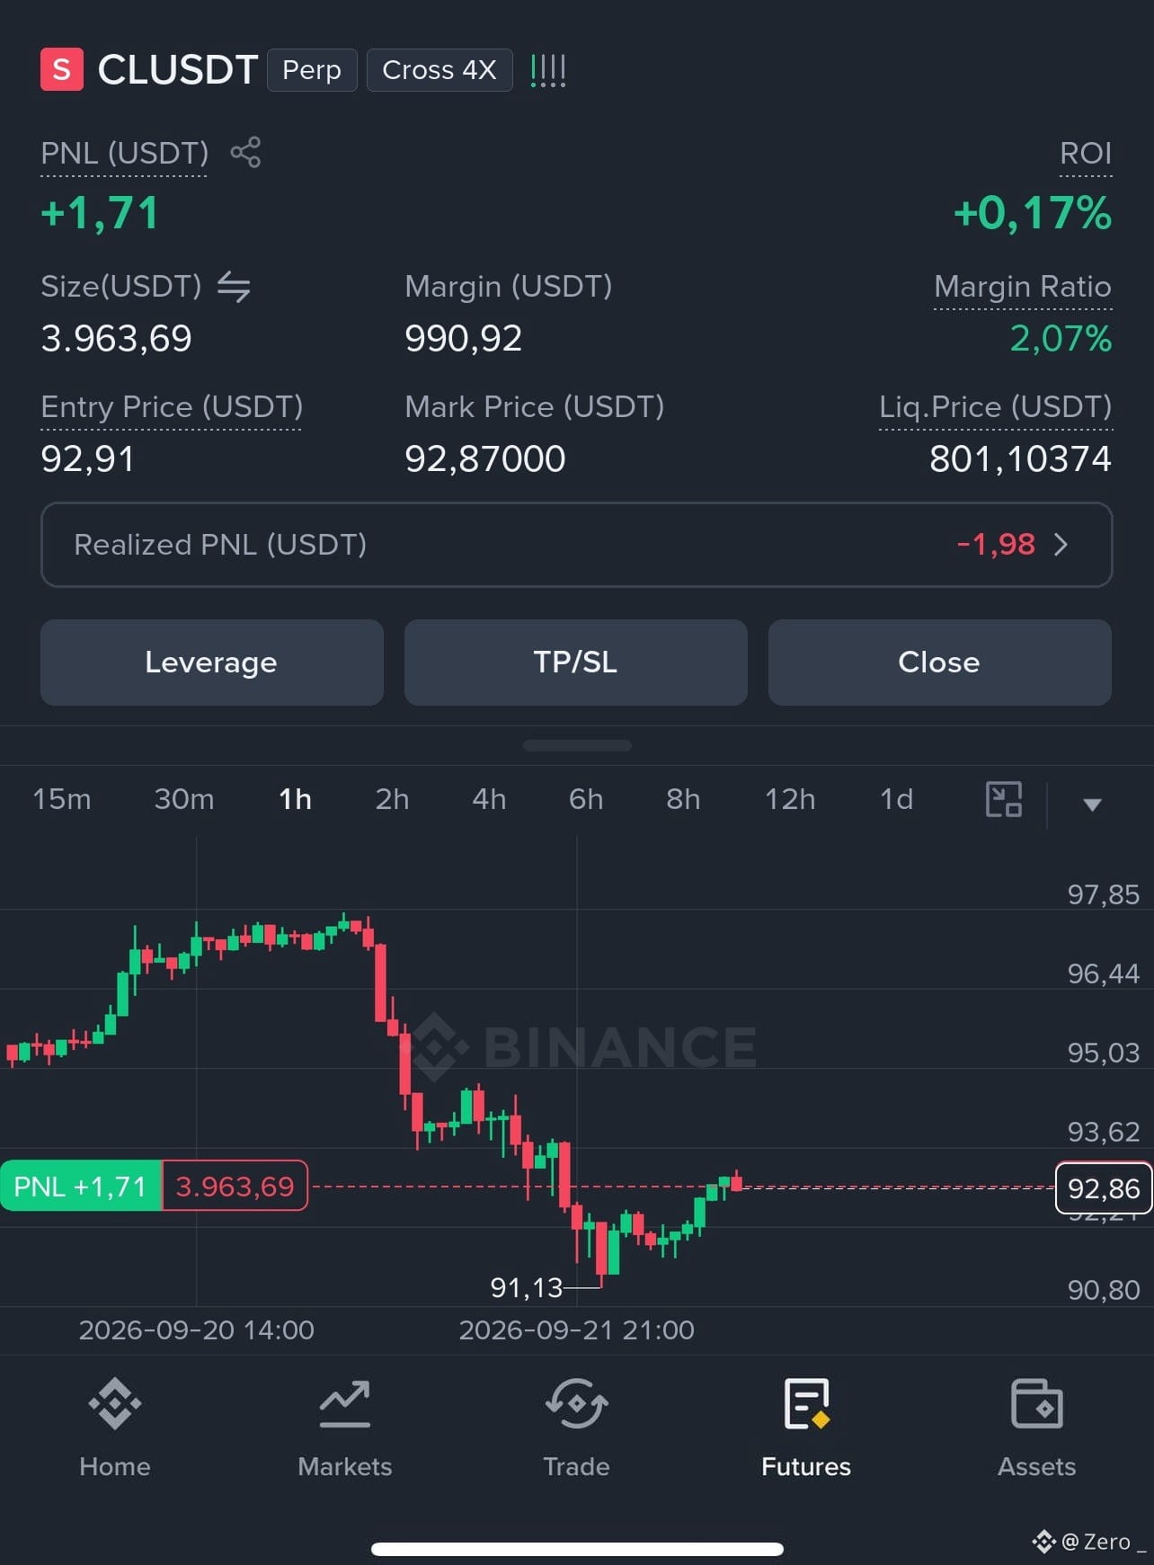Tap the red S short badge

(x=62, y=69)
